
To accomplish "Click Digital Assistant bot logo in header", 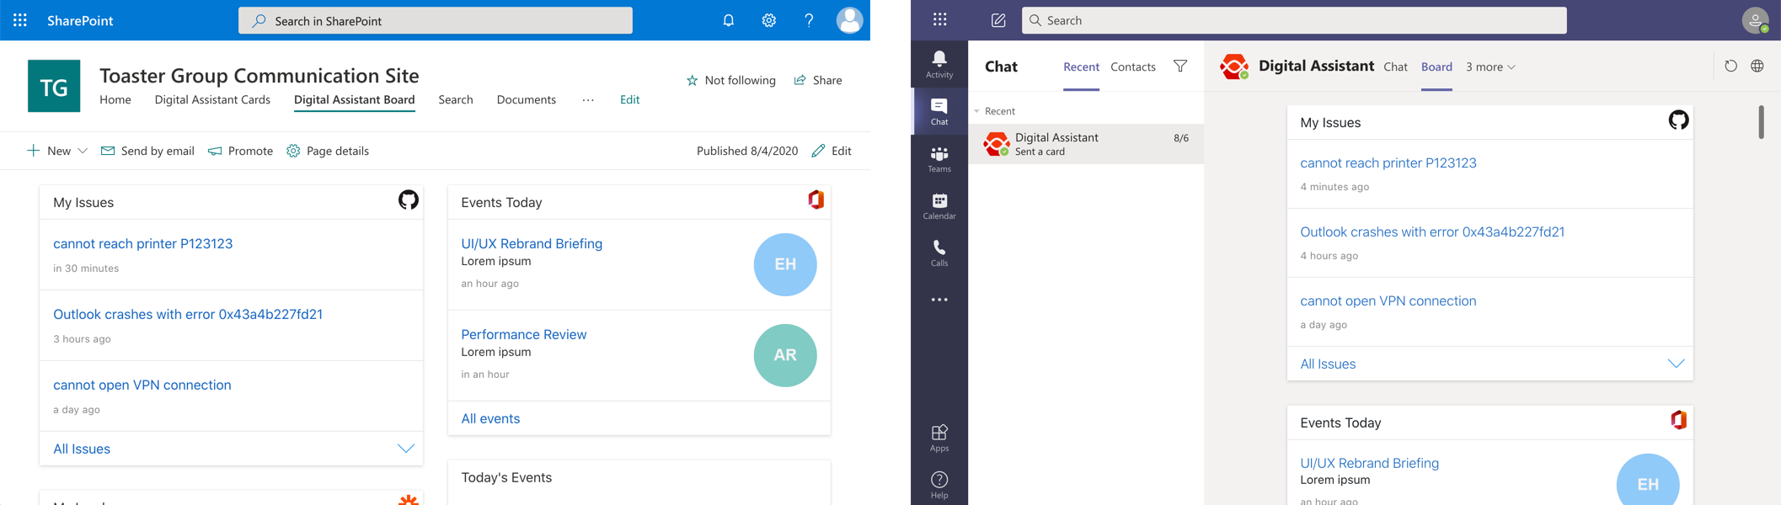I will tap(1234, 66).
